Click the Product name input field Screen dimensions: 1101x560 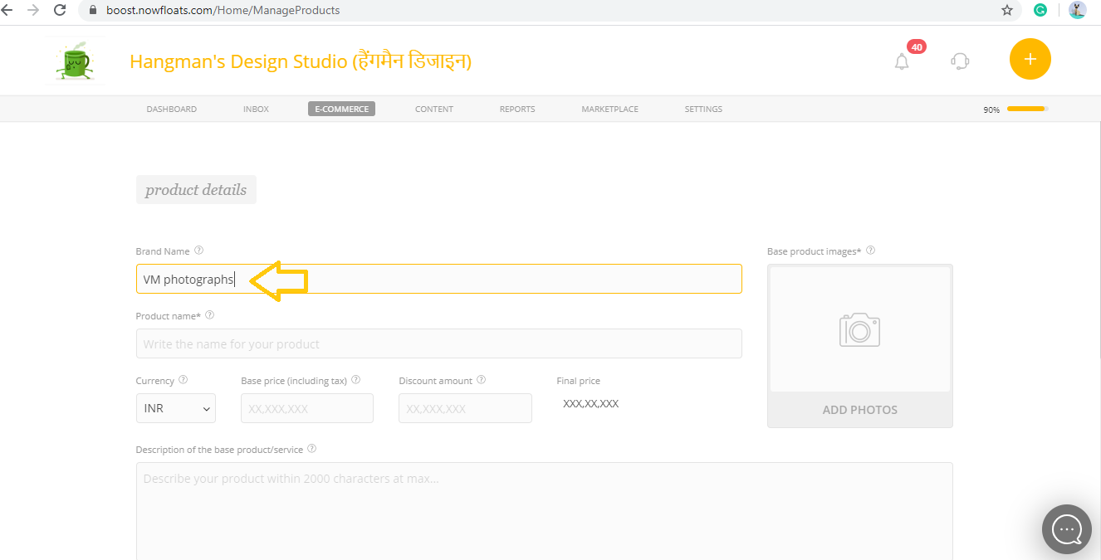(x=438, y=343)
